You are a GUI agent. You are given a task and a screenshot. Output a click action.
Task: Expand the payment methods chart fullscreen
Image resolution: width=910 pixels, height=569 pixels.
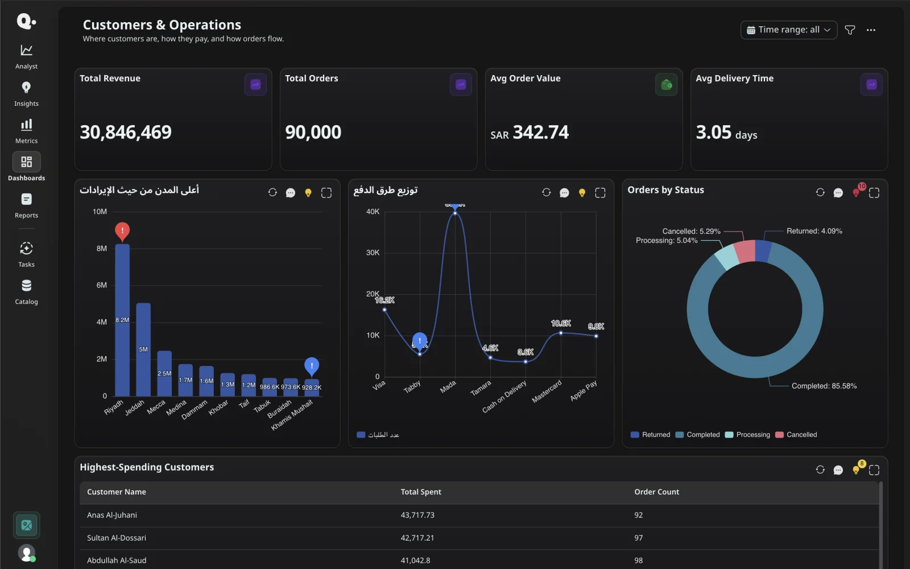coord(600,193)
